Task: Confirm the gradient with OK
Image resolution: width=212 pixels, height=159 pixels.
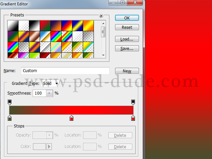Action: [x=127, y=18]
